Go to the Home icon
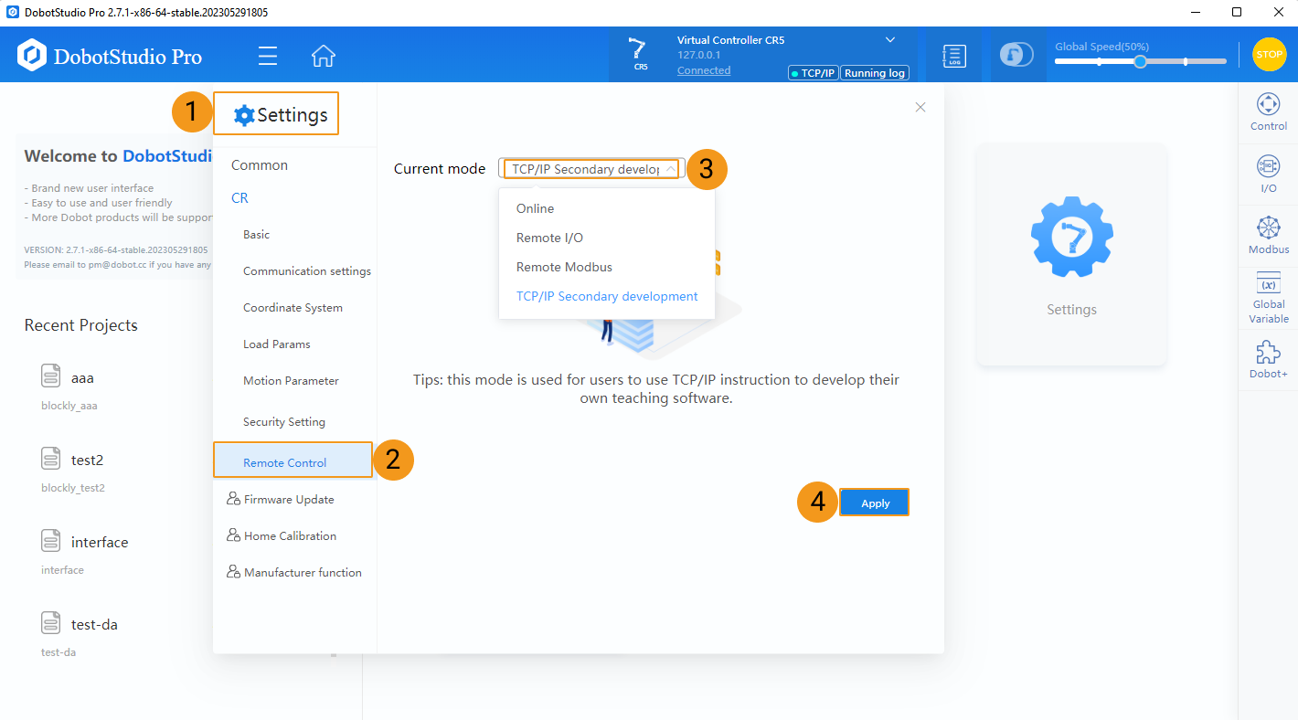 pos(323,56)
